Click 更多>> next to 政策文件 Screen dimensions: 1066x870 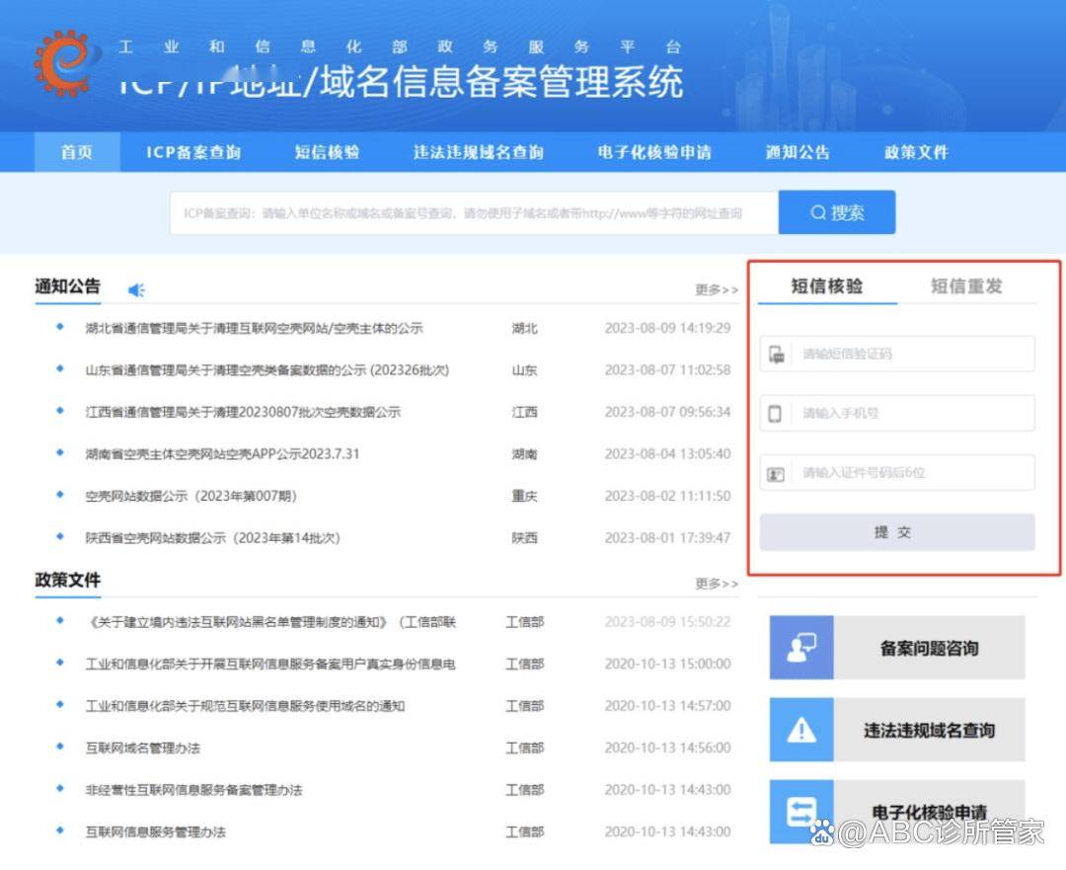tap(717, 584)
